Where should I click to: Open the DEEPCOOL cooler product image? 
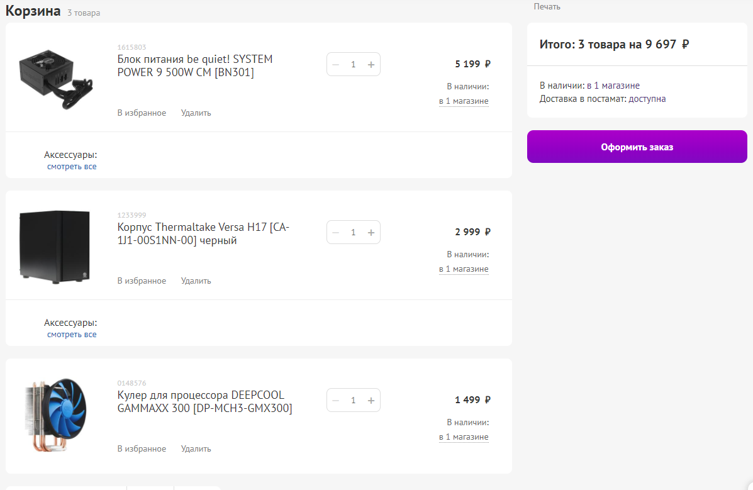pos(55,415)
